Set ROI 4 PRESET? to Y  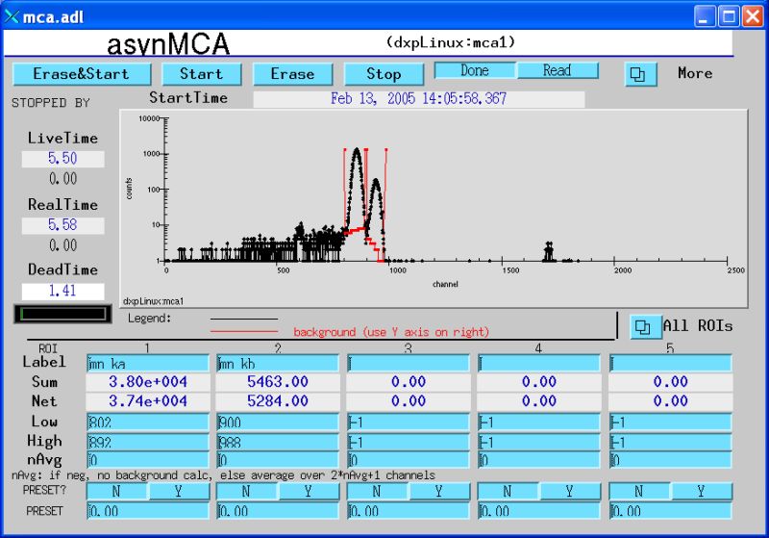tap(570, 492)
